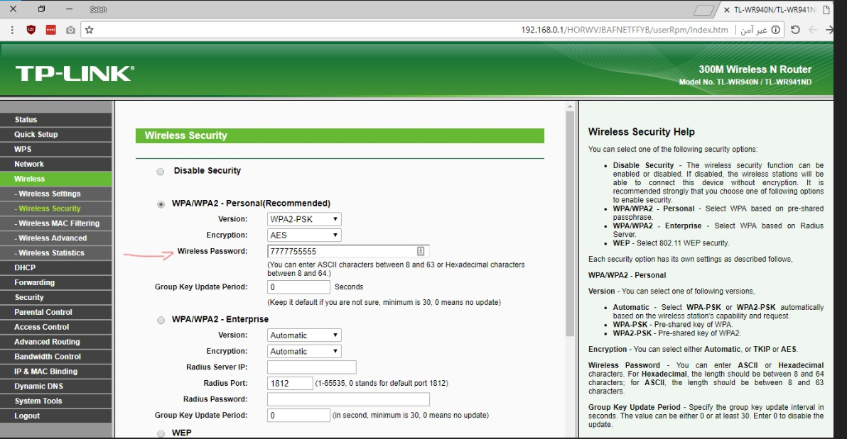The height and width of the screenshot is (439, 847).
Task: Select the Wireless menu section
Action: (x=55, y=179)
